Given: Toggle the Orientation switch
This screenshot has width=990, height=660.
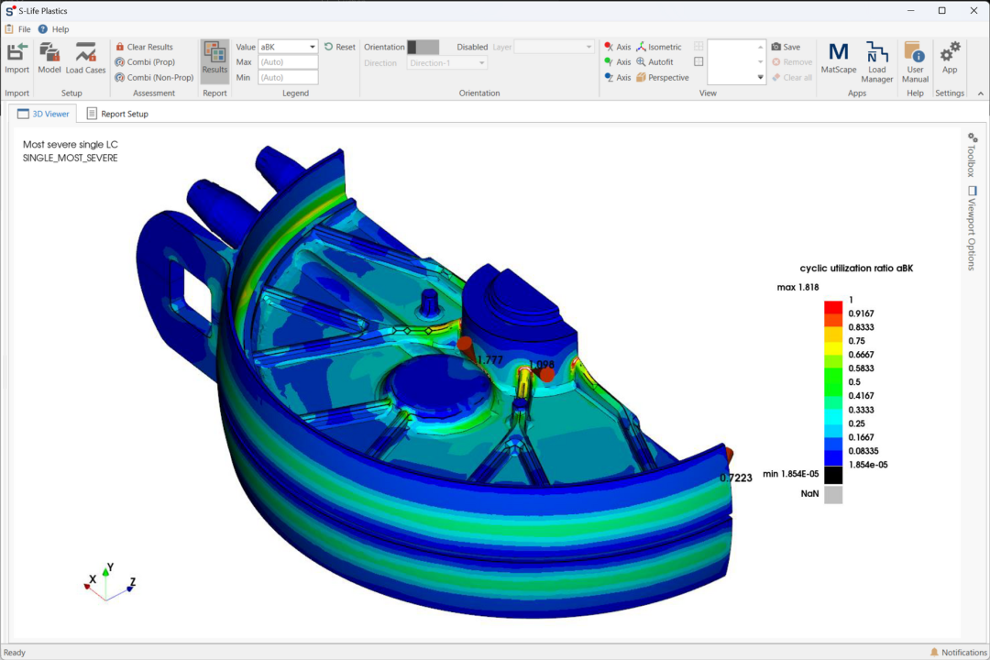Looking at the screenshot, I should coord(423,47).
